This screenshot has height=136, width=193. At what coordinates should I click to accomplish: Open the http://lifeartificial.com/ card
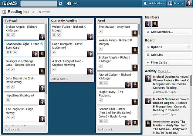pyautogui.click(x=24, y=99)
